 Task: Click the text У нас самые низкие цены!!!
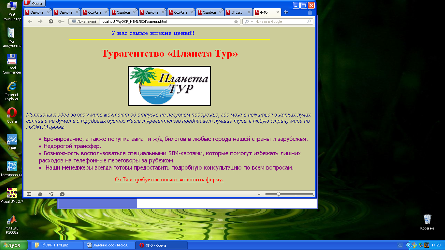(x=153, y=33)
